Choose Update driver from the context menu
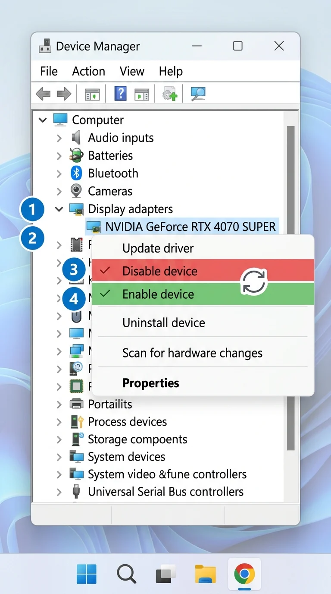 [203, 248]
